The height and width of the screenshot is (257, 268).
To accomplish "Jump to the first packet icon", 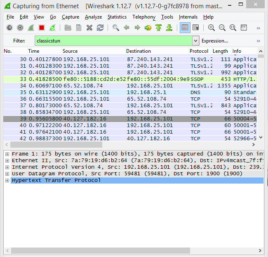I will click(x=159, y=28).
